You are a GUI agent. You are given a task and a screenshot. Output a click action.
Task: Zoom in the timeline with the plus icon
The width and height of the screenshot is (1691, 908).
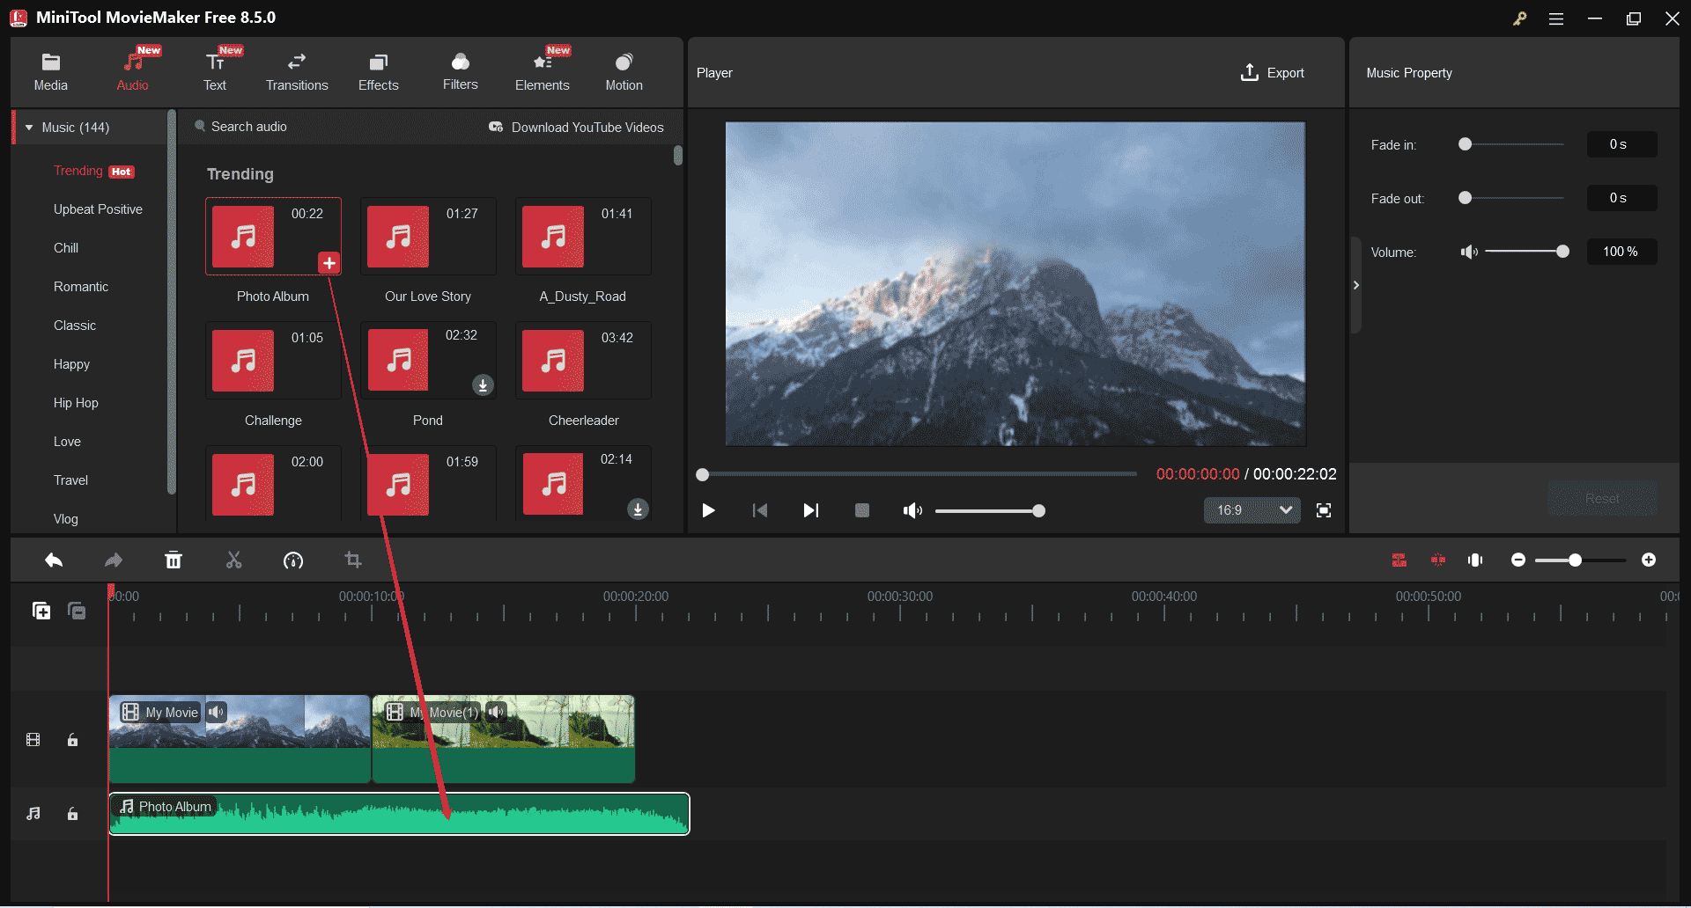[x=1650, y=560]
